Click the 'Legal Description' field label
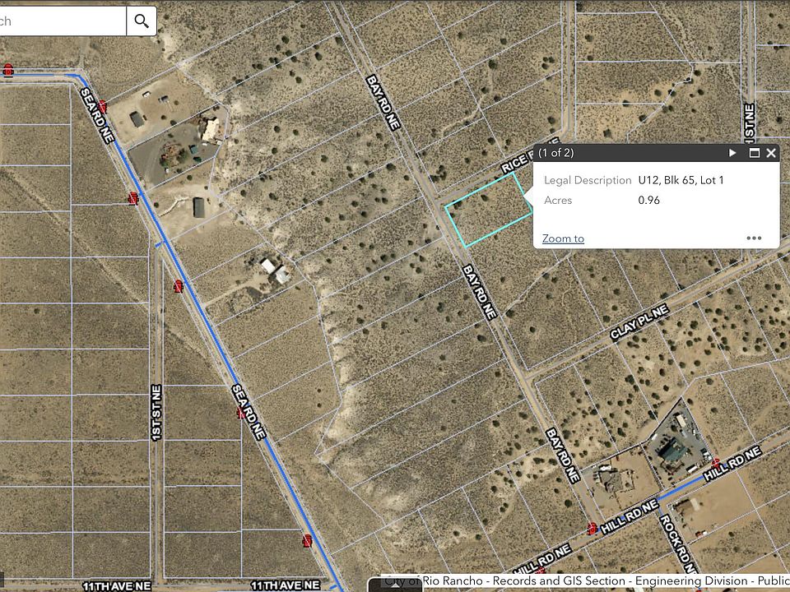Viewport: 790px width, 592px height. (x=588, y=180)
